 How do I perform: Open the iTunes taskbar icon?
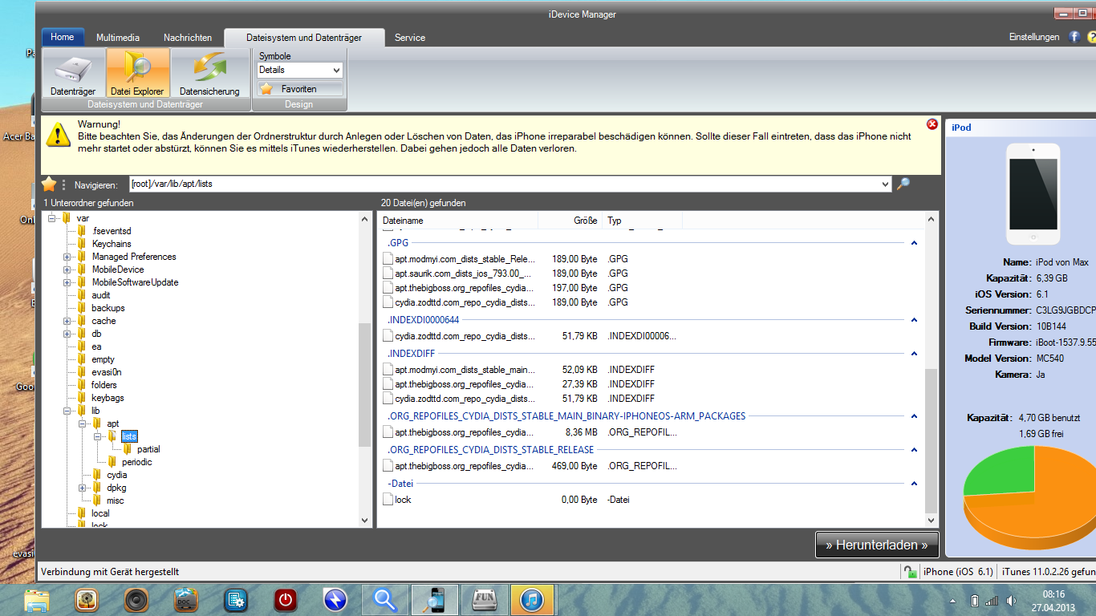coord(534,599)
